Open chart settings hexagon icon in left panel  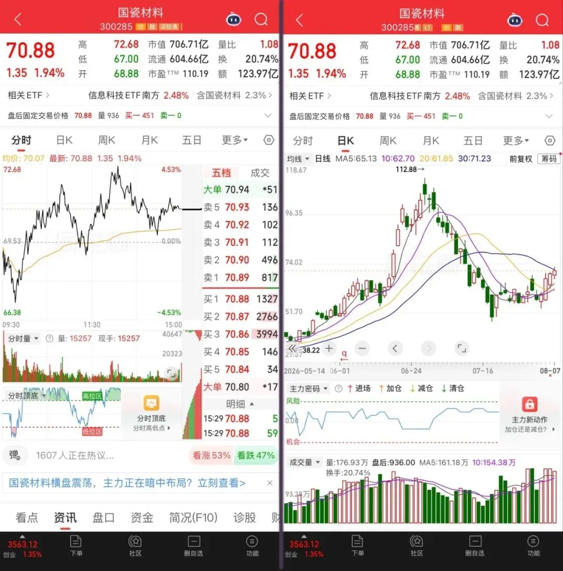coord(269,140)
